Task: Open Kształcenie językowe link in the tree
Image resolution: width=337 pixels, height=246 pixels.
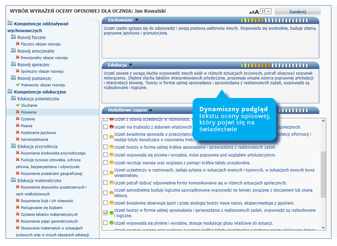Action: pos(39,132)
